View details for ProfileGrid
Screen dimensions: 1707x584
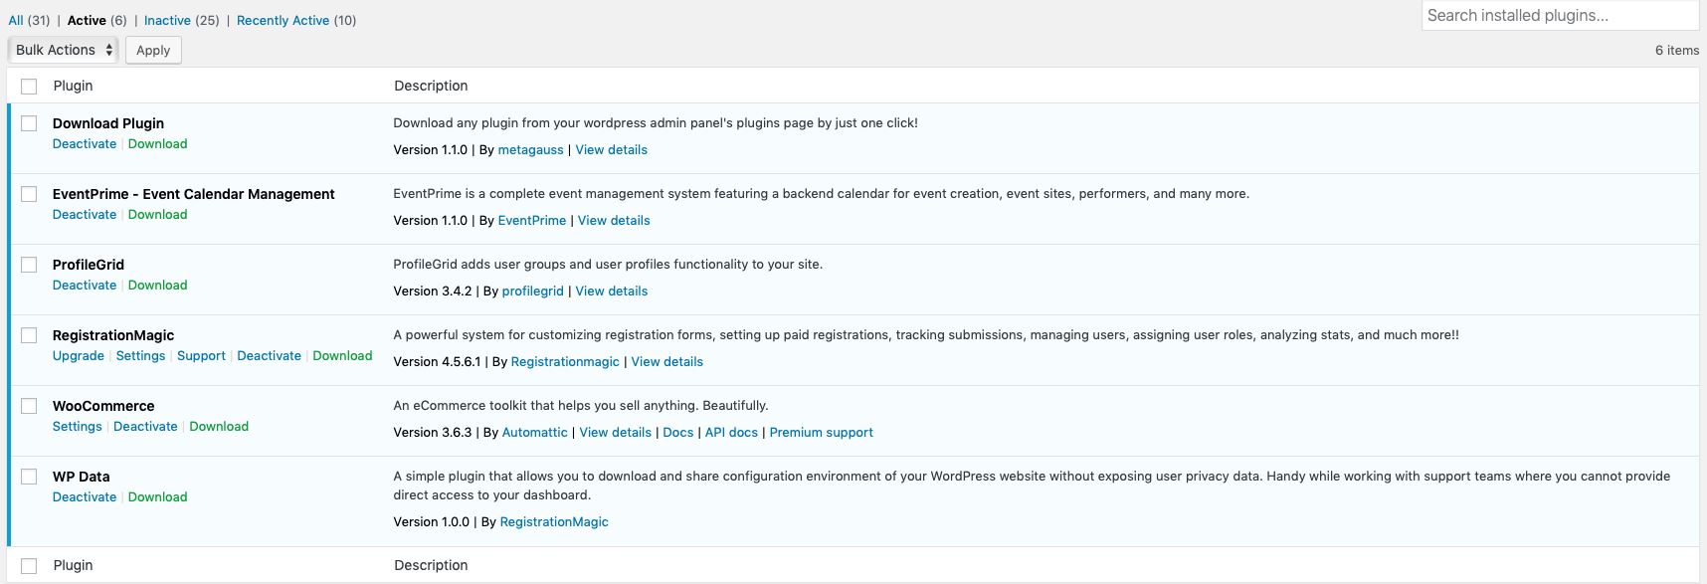[x=611, y=292]
